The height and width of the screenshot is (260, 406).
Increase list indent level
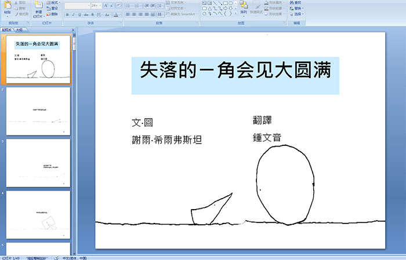click(153, 5)
